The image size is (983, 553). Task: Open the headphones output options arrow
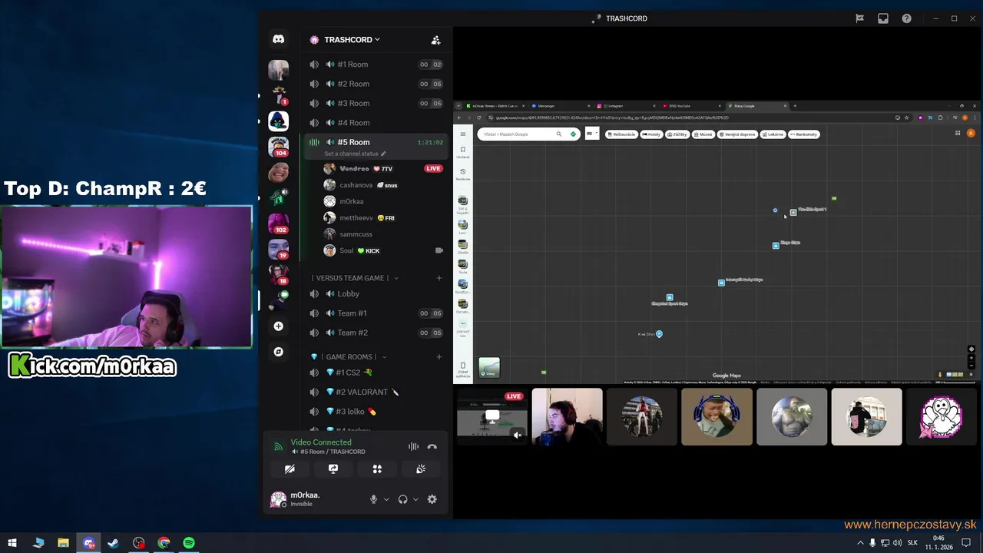(x=415, y=499)
